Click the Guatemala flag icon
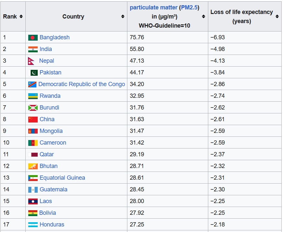This screenshot has width=283, height=232. coord(33,189)
